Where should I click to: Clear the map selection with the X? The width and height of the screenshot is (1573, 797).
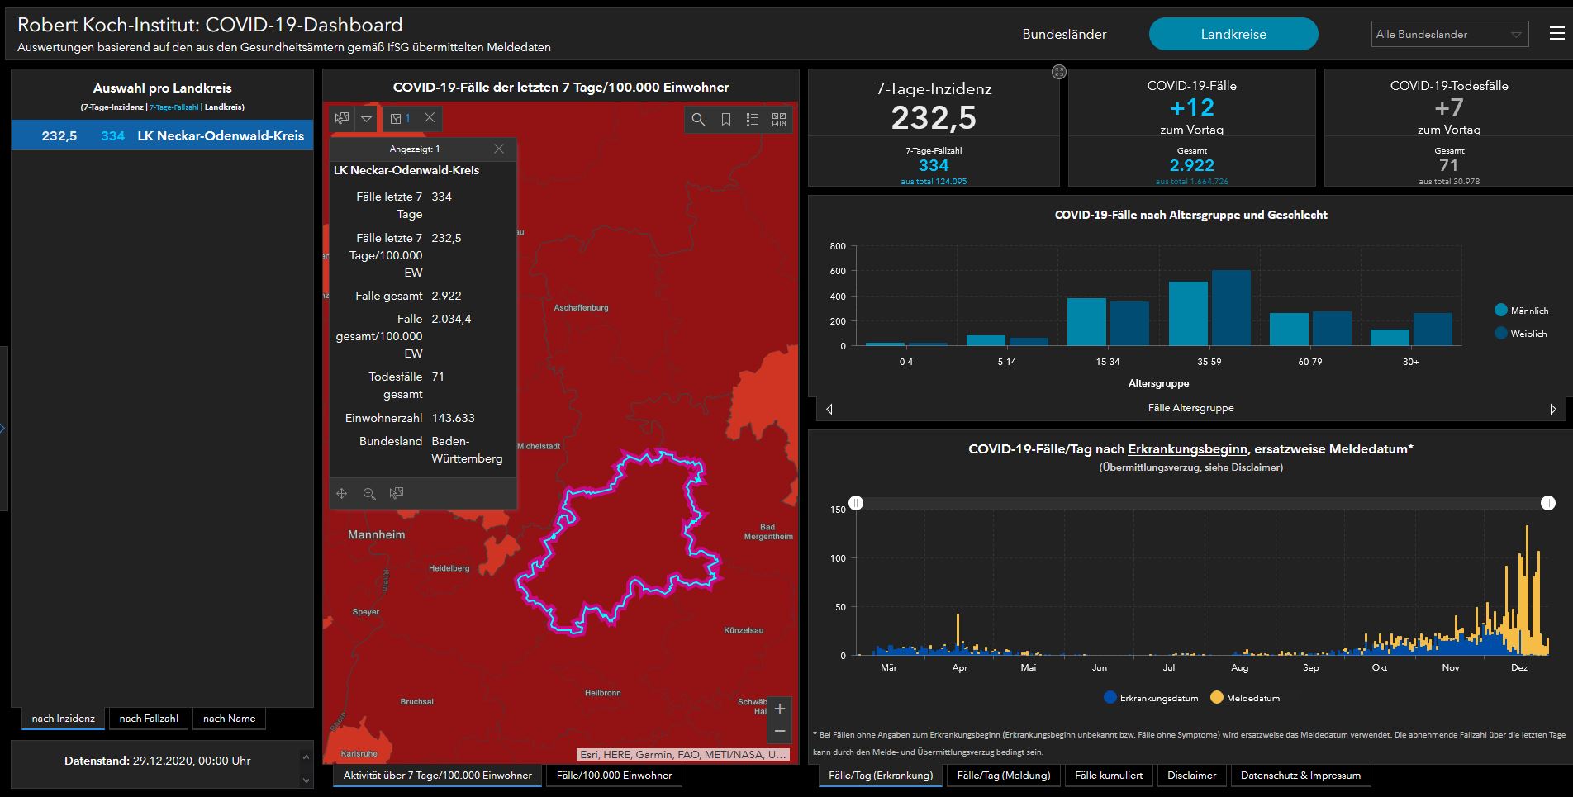pos(430,118)
